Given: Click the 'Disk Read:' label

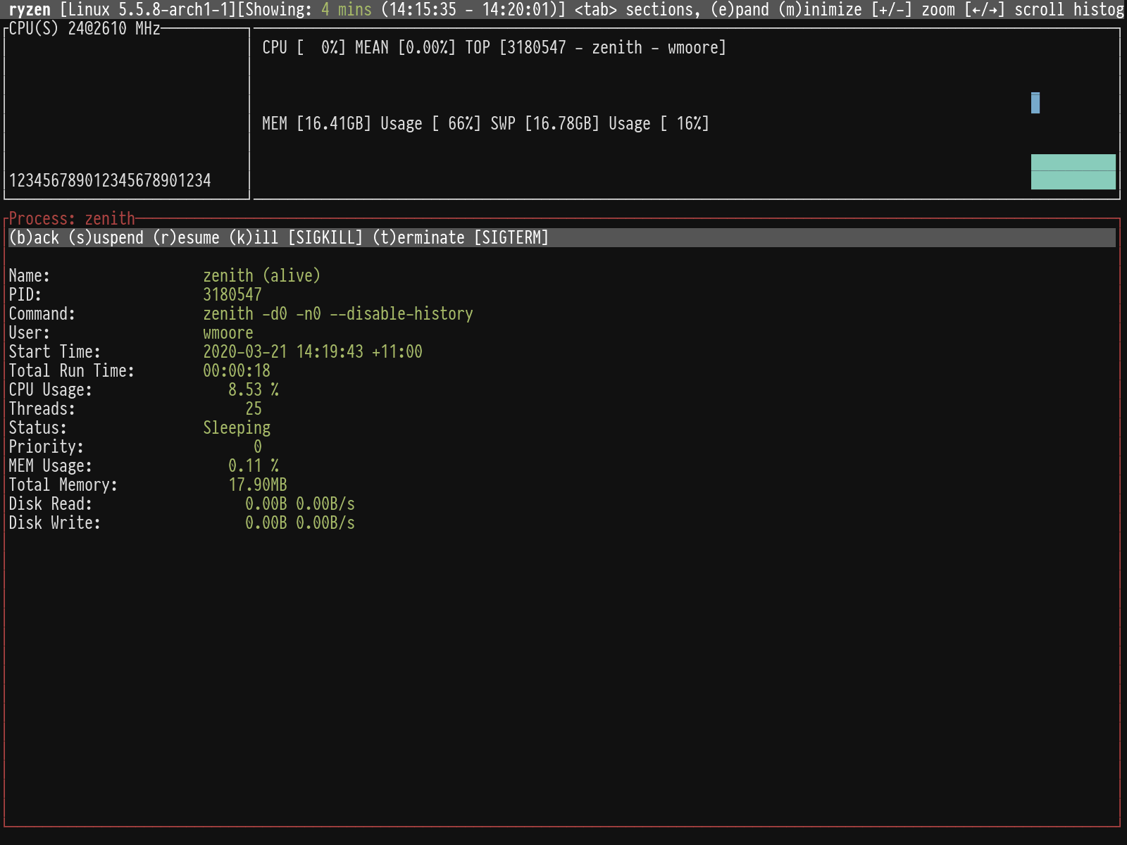Looking at the screenshot, I should click(x=51, y=504).
